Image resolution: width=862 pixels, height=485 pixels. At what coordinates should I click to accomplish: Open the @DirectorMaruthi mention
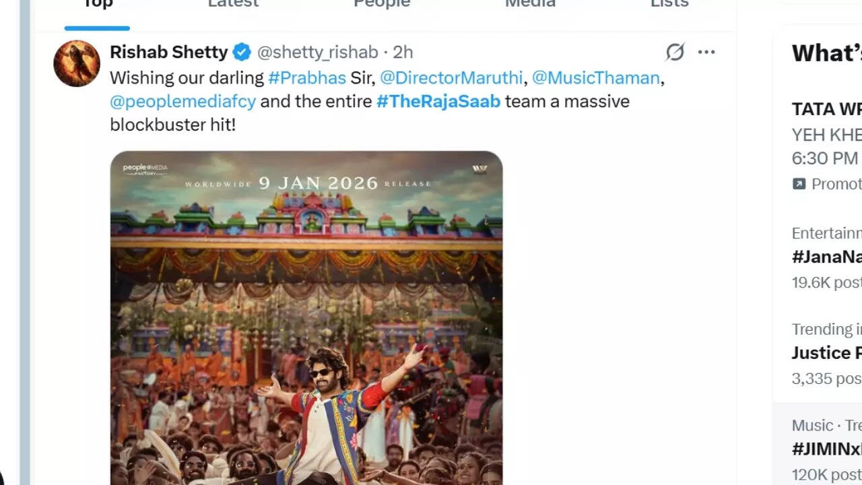pyautogui.click(x=451, y=77)
